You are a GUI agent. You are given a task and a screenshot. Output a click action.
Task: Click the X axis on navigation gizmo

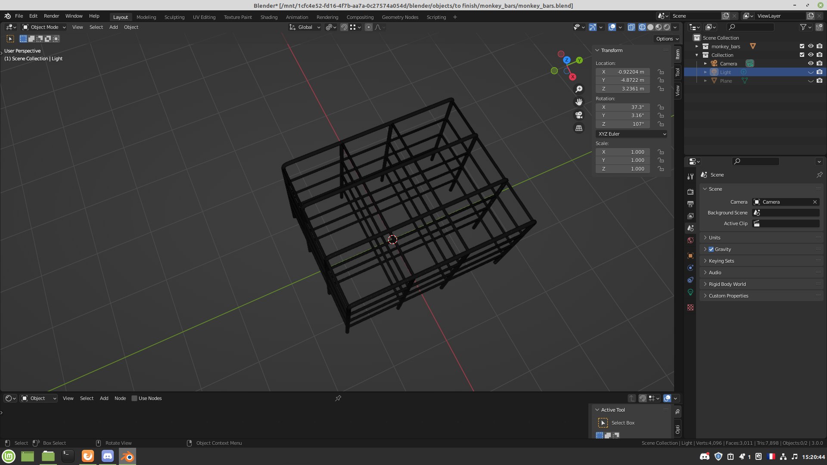click(x=572, y=77)
